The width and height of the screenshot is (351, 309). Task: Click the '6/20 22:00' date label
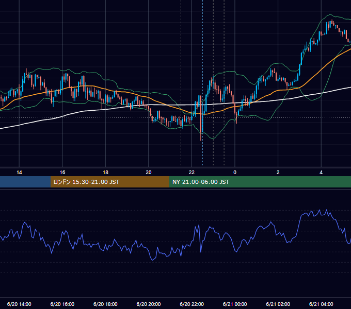click(192, 304)
